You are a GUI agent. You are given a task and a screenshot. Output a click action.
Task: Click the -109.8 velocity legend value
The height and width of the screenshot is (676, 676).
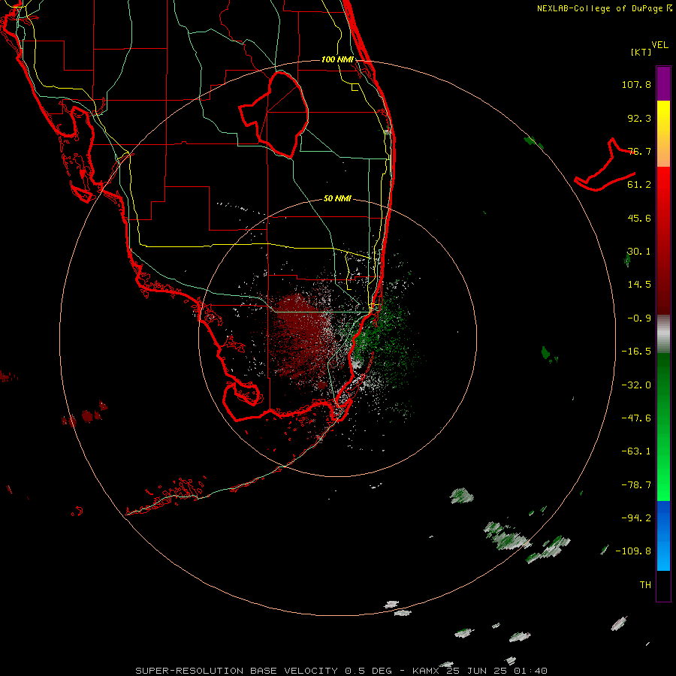[633, 551]
